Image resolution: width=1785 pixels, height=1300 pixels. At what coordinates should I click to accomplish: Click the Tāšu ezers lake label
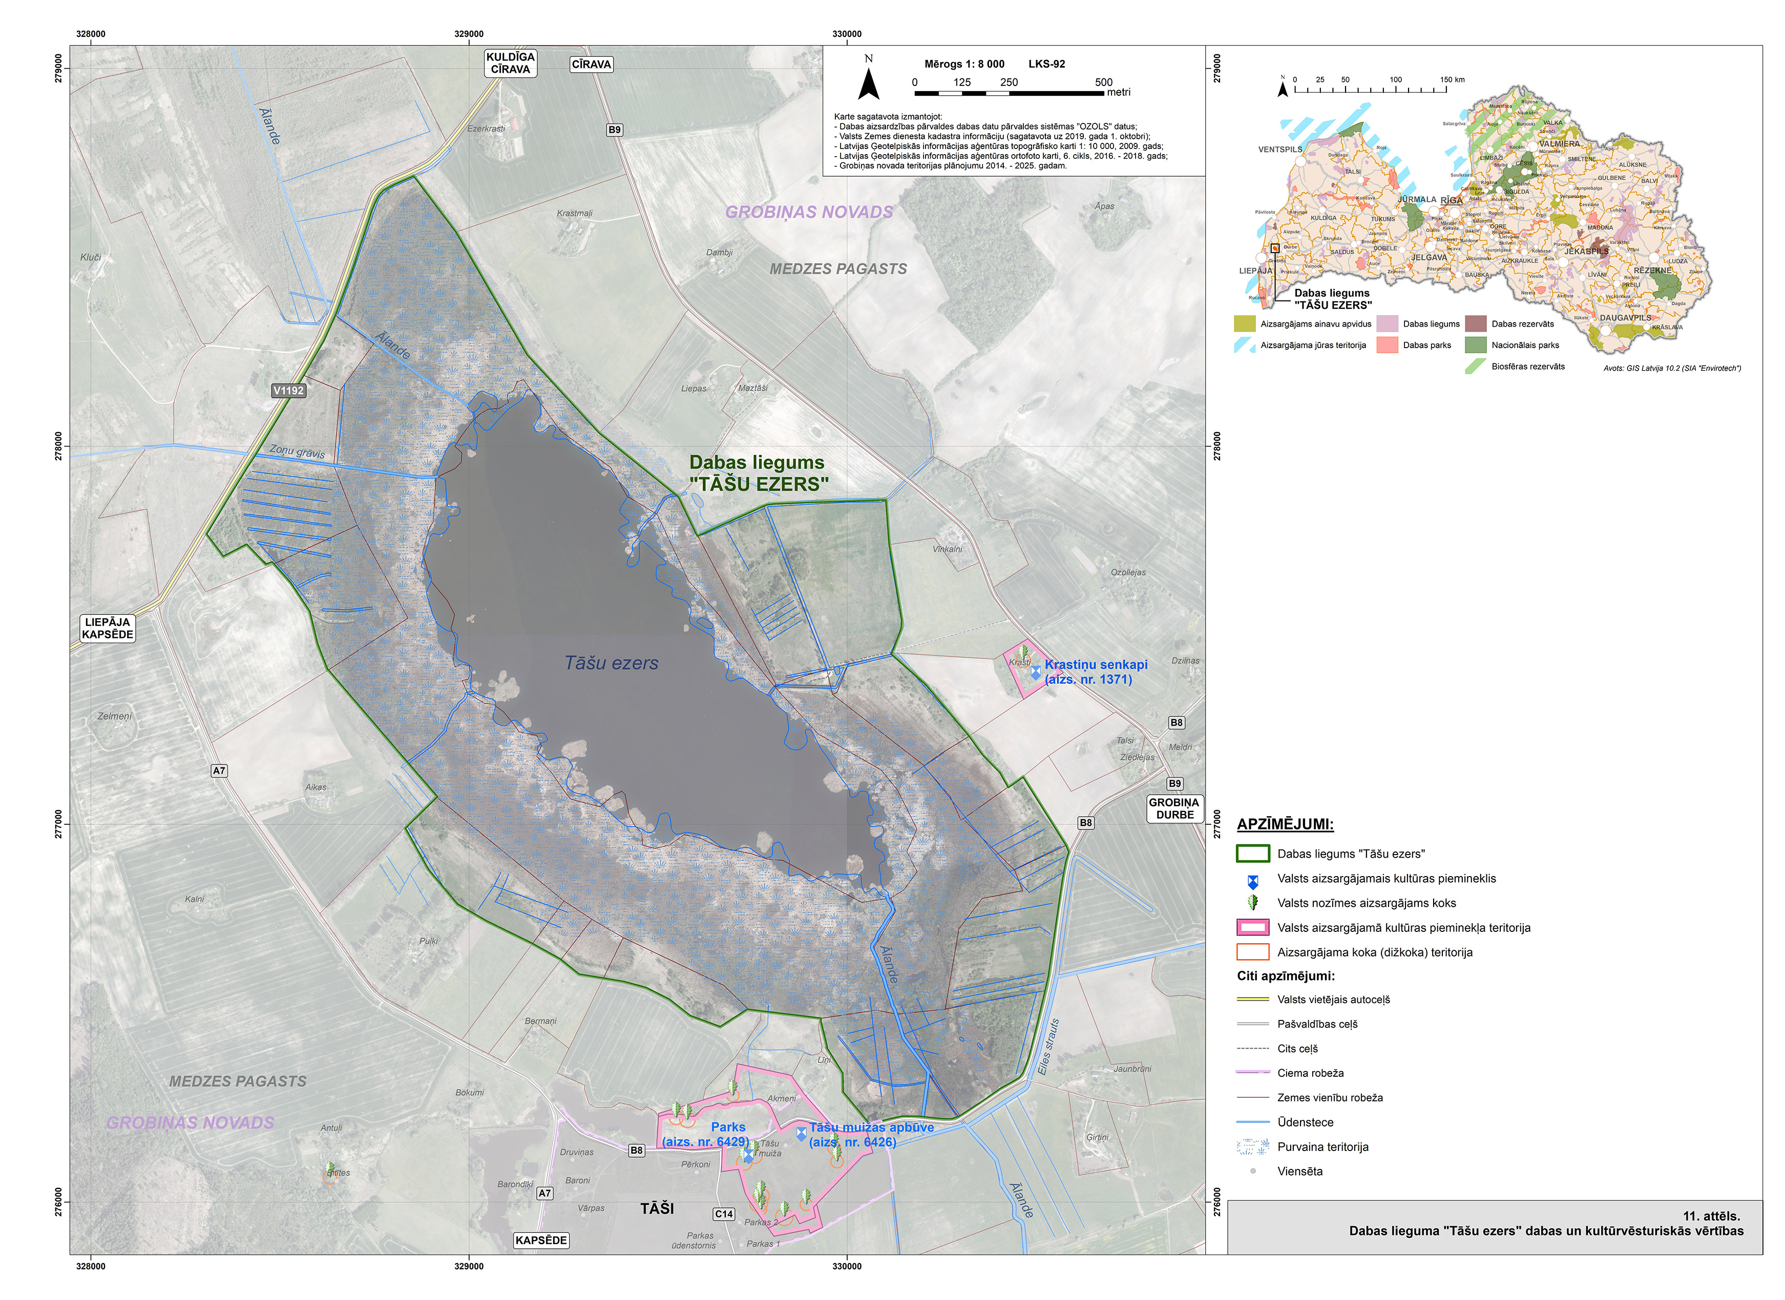coord(612,664)
